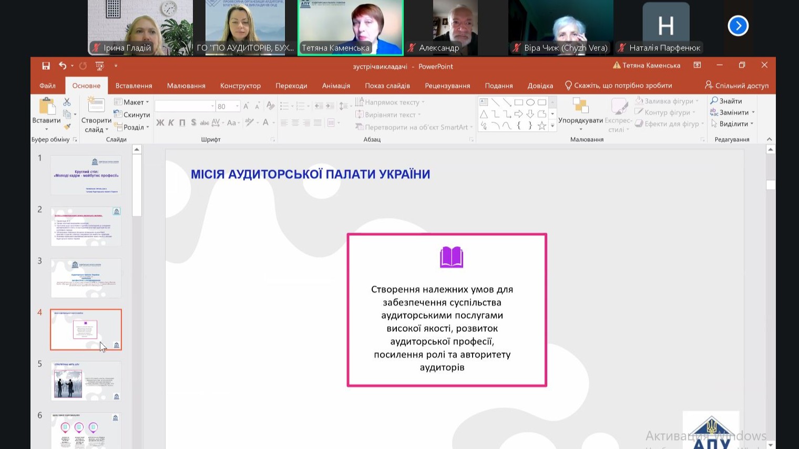Image resolution: width=799 pixels, height=449 pixels.
Task: Toggle bold formatting with Ж button
Action: tap(160, 122)
